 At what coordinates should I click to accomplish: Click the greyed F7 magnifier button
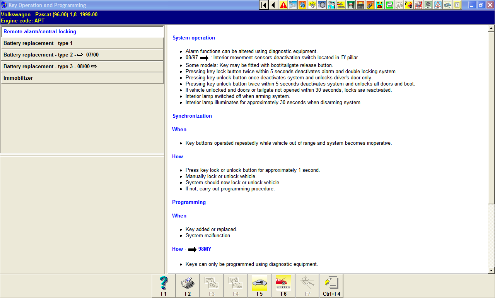point(307,286)
